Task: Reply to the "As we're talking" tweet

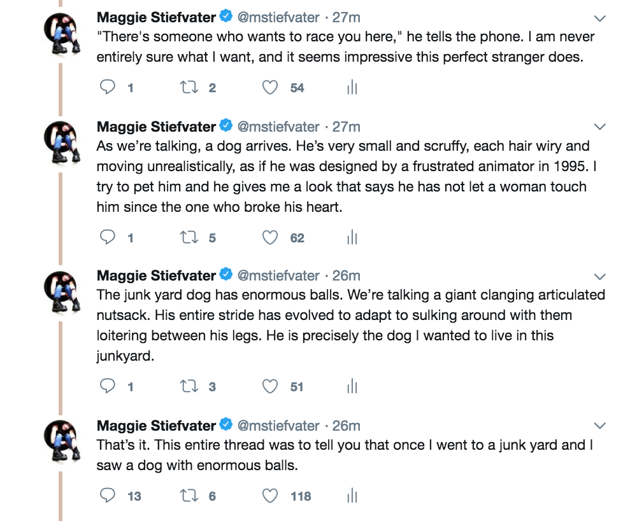Action: click(x=108, y=238)
